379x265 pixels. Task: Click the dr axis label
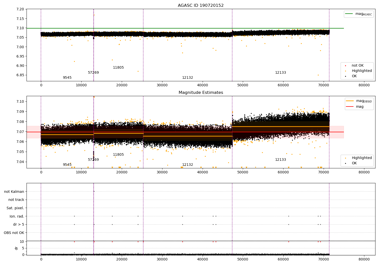click(16, 248)
